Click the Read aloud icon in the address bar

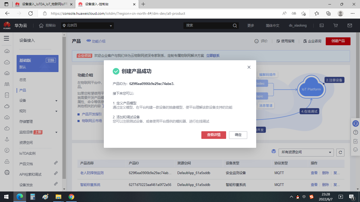[285, 13]
